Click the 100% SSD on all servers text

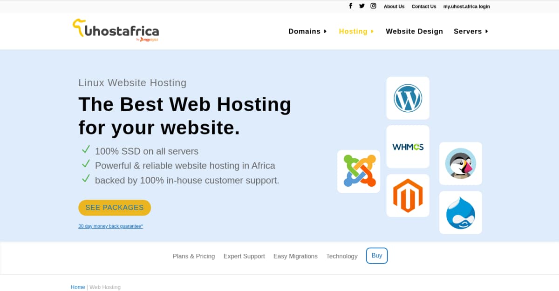(147, 151)
